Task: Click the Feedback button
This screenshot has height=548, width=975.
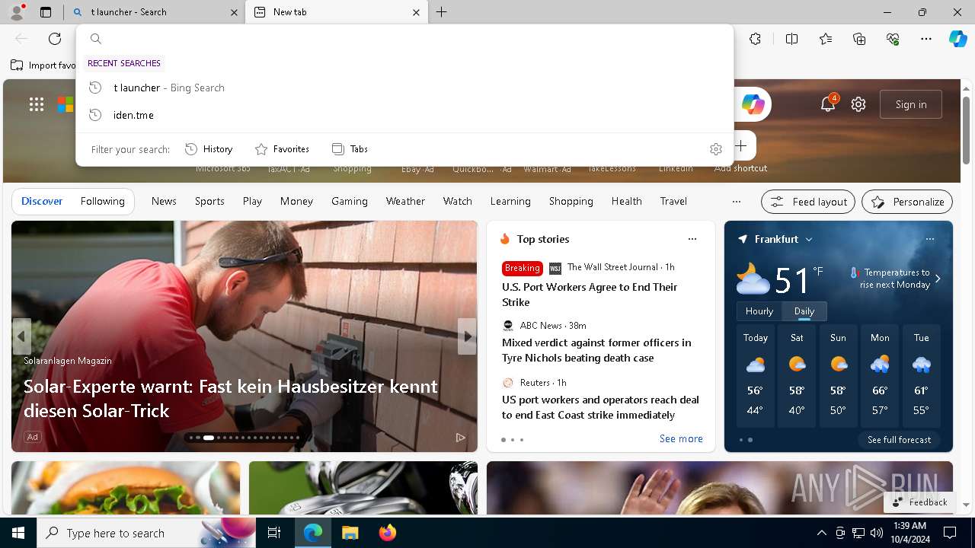Action: click(x=919, y=502)
